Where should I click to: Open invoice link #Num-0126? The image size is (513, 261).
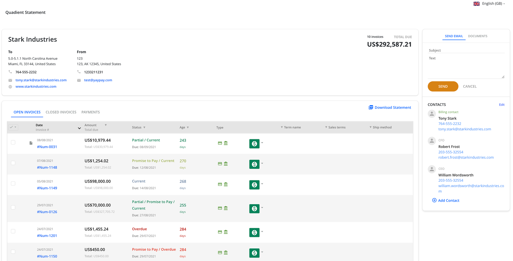click(47, 212)
